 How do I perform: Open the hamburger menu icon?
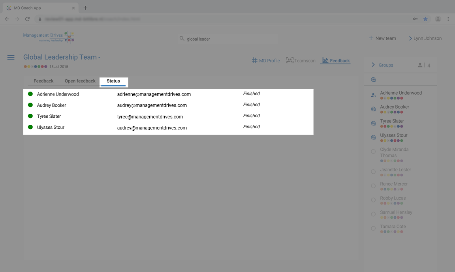click(x=11, y=57)
